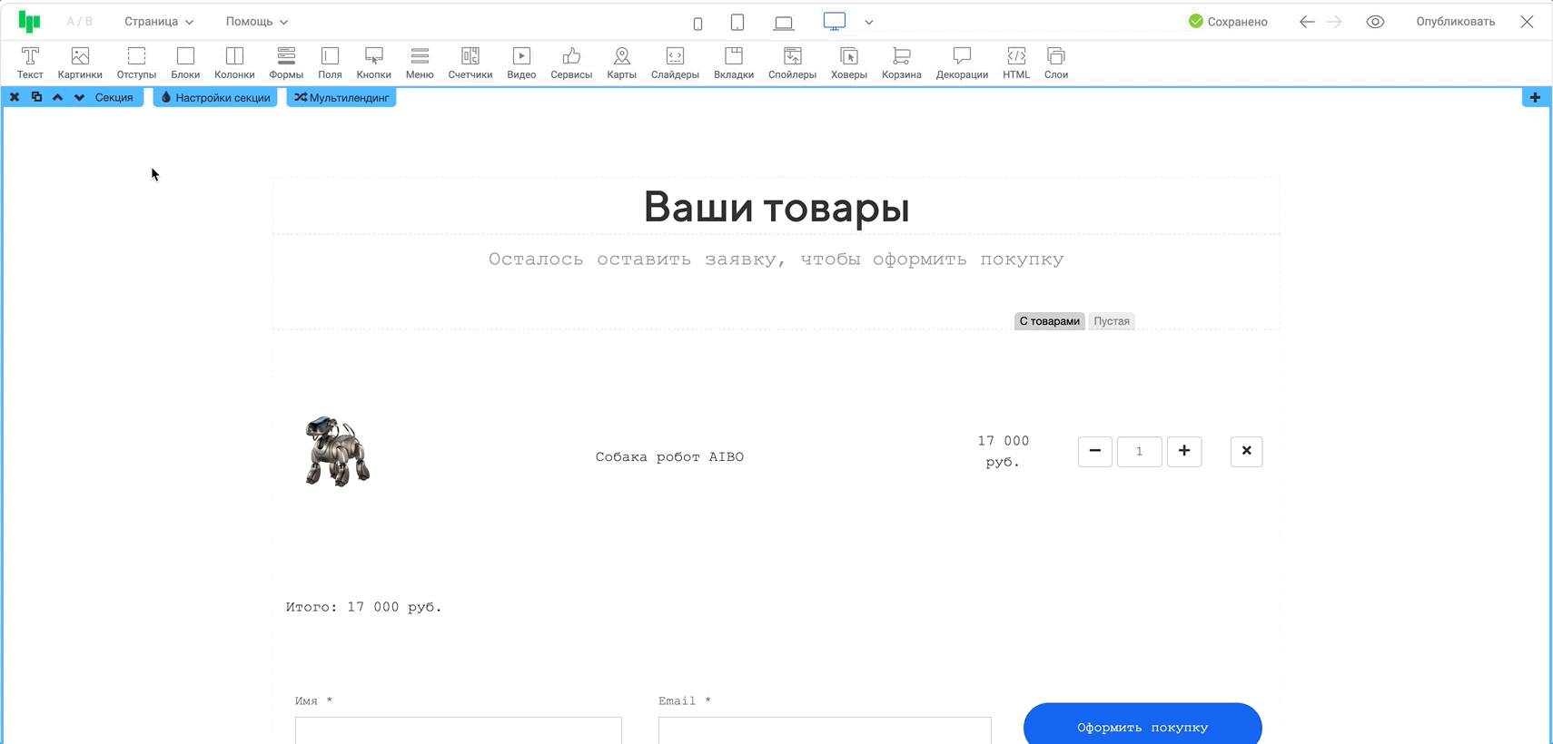Increase quantity with plus button
The height and width of the screenshot is (744, 1553).
(x=1184, y=451)
